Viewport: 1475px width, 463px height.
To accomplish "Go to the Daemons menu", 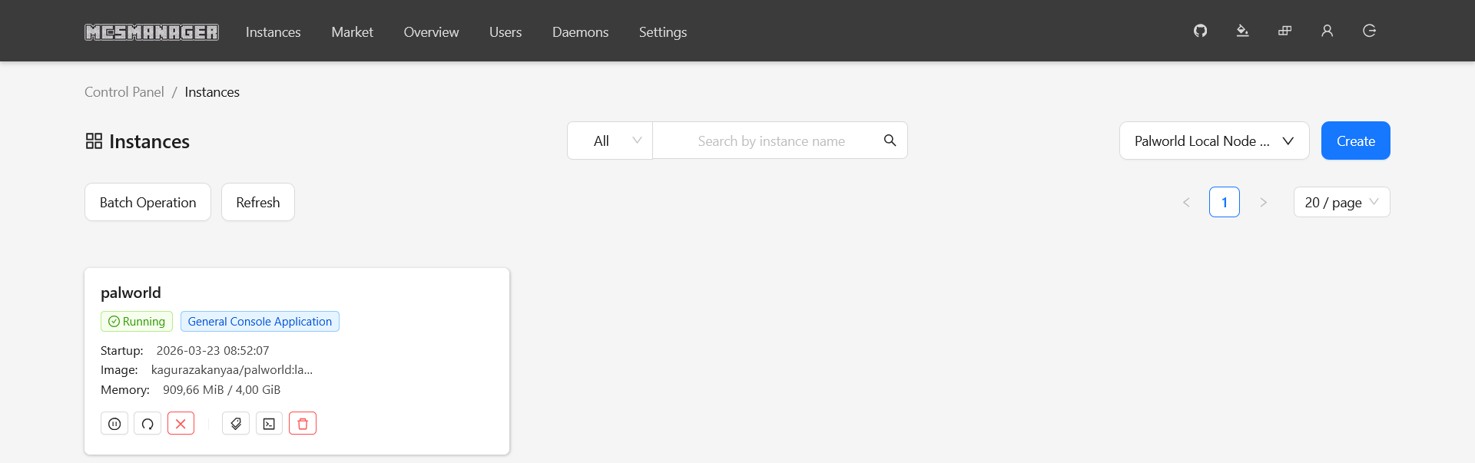I will pos(580,32).
